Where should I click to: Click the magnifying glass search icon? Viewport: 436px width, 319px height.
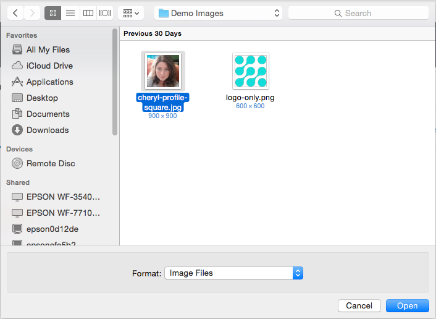(338, 14)
